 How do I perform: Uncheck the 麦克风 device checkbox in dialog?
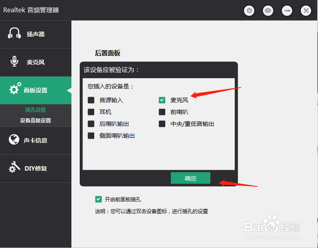tap(162, 100)
